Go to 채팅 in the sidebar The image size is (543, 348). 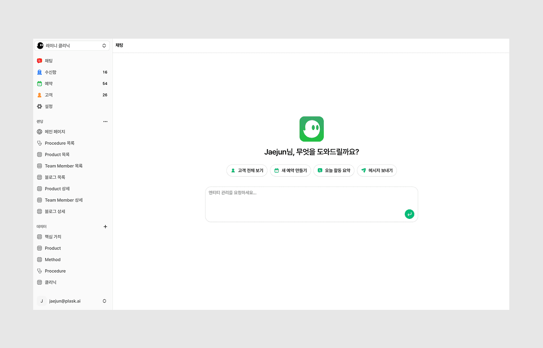pyautogui.click(x=72, y=61)
